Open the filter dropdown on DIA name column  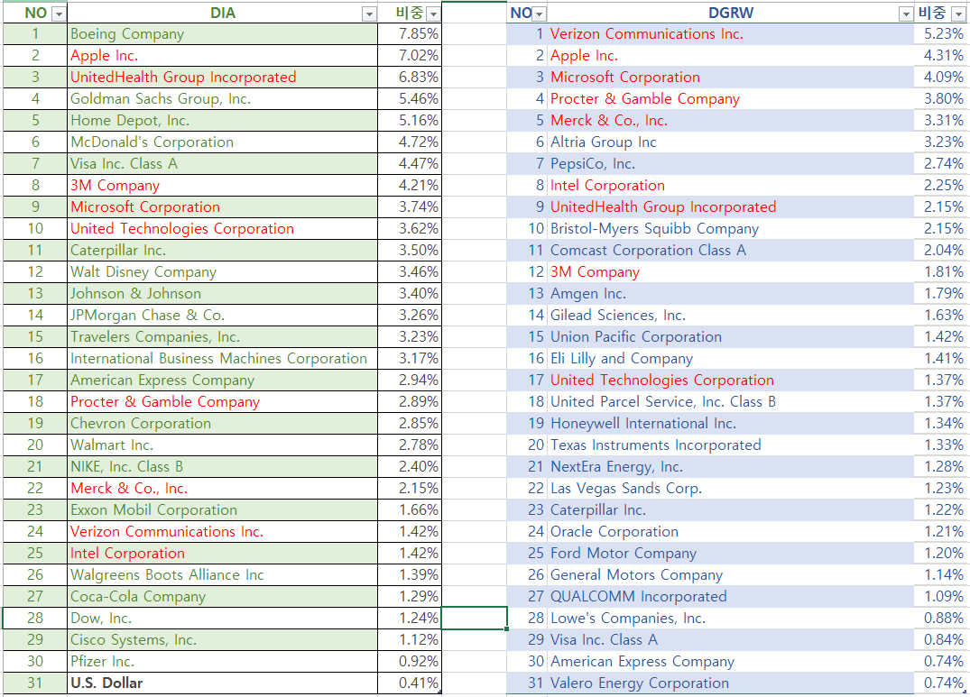coord(369,14)
